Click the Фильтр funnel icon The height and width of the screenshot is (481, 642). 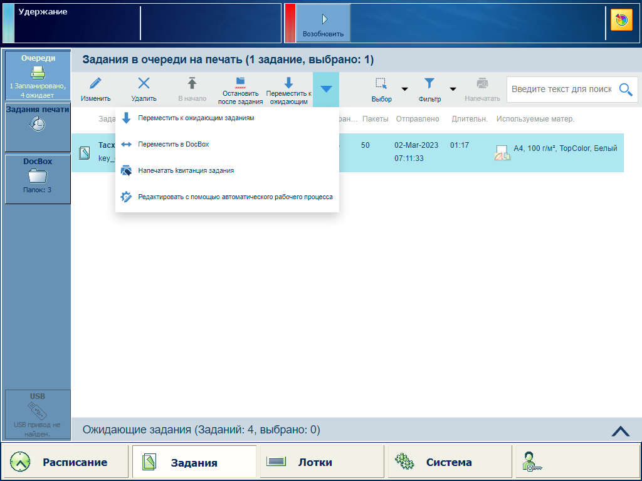(429, 84)
